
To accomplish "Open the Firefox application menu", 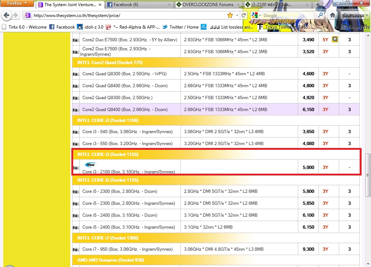I will [17, 3].
